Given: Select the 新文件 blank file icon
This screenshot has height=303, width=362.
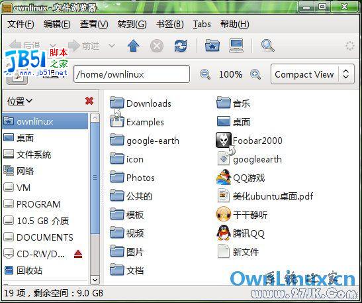Looking at the screenshot, I should [x=224, y=251].
